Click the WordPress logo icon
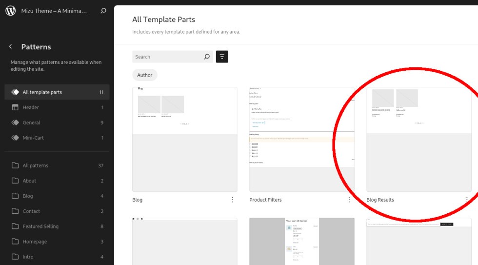 click(x=10, y=11)
